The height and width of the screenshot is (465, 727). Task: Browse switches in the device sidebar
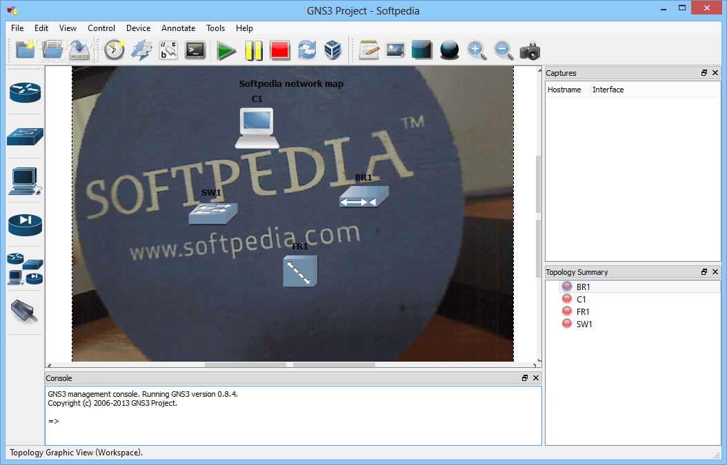[x=25, y=136]
